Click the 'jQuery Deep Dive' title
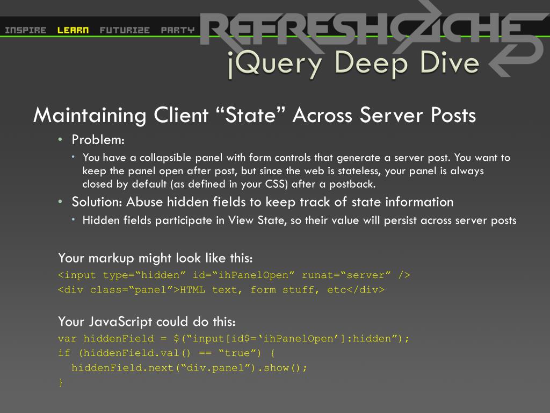The image size is (550, 413). [x=353, y=64]
